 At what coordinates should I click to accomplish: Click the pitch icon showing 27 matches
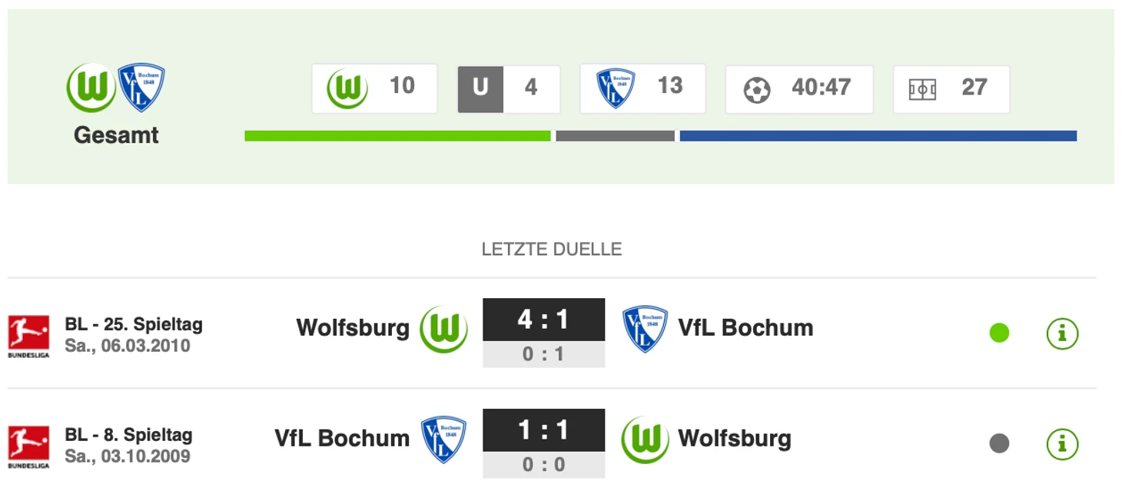pyautogui.click(x=922, y=90)
